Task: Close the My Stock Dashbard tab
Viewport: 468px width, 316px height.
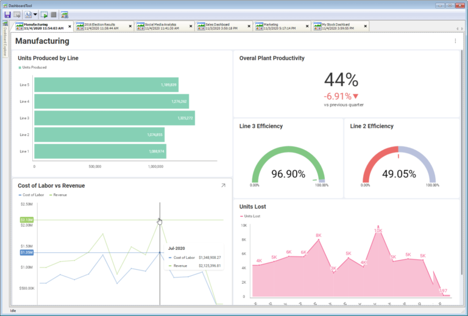Action: [x=366, y=27]
